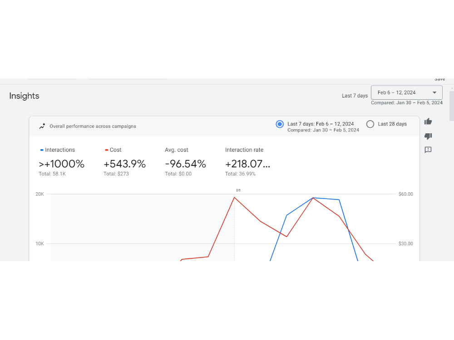This screenshot has height=340, width=454.
Task: Click the page vertical scrollbar thumb
Action: (451, 106)
